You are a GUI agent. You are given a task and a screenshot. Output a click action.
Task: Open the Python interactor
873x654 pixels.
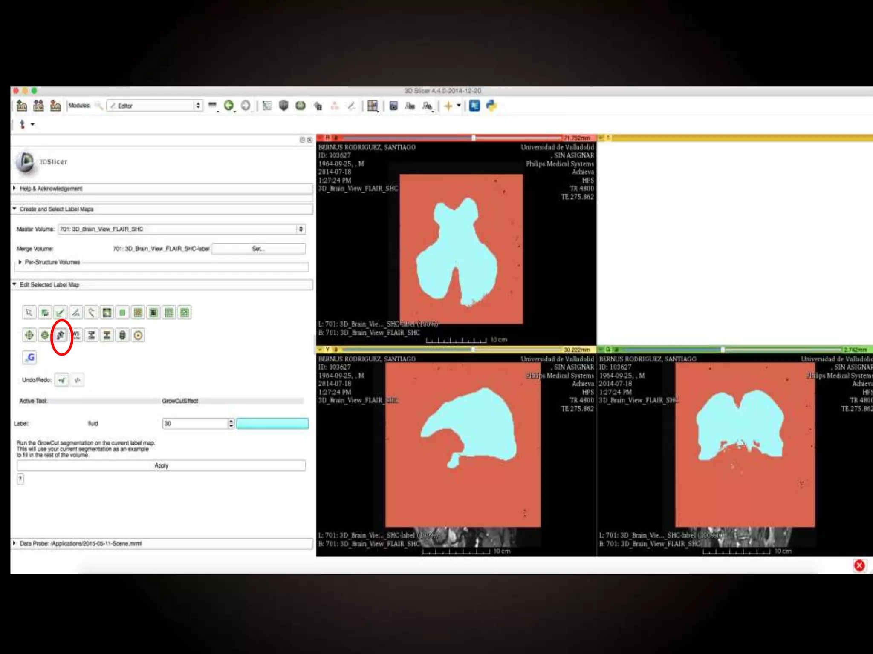[491, 106]
